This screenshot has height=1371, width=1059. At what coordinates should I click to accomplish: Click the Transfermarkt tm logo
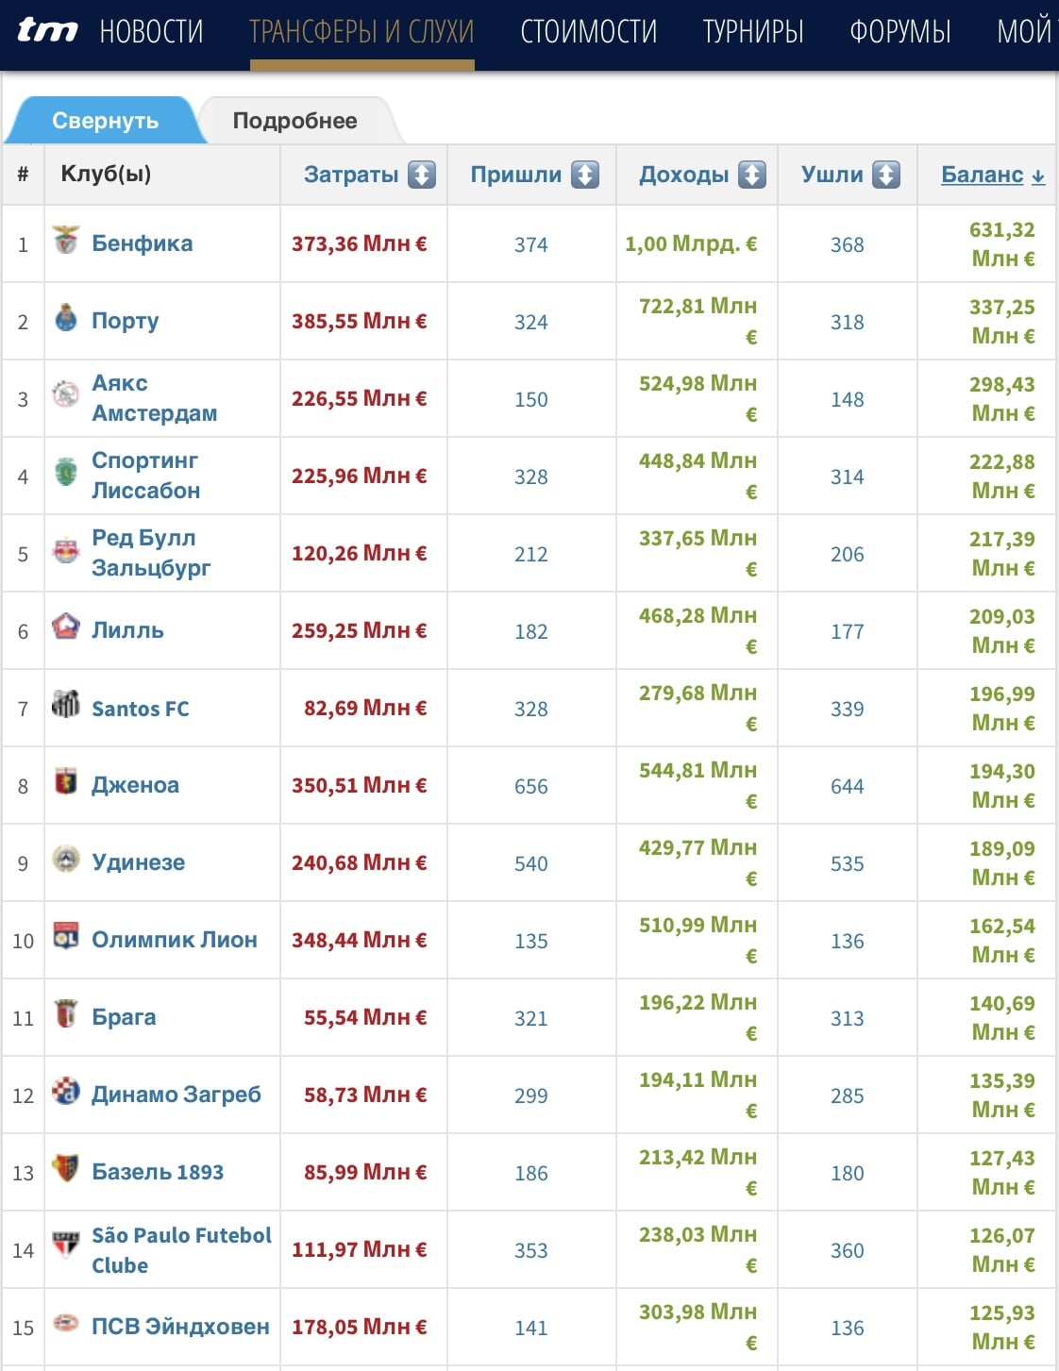47,31
